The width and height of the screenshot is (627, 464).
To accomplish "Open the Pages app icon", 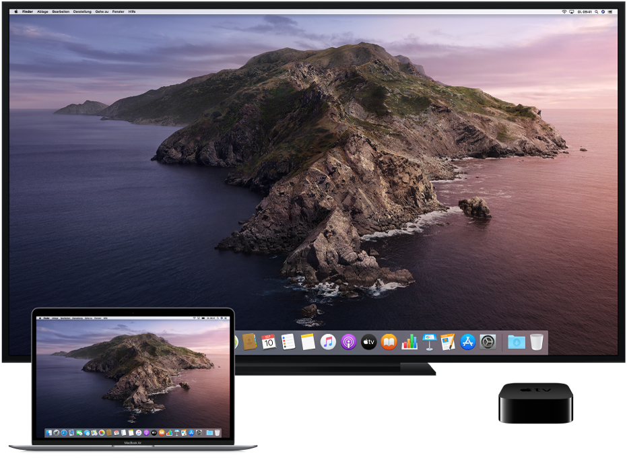I will [448, 342].
